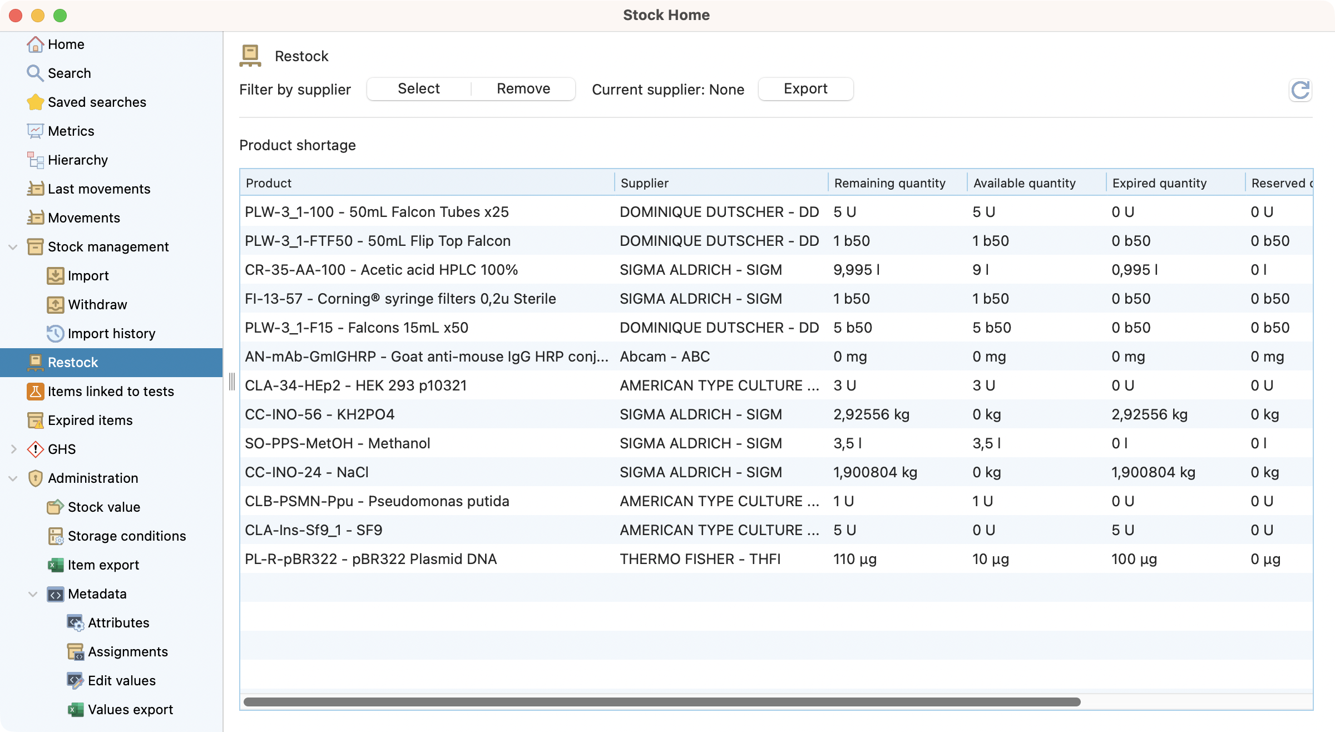Click the horizontal table scrollbar
1335x732 pixels.
click(x=662, y=702)
